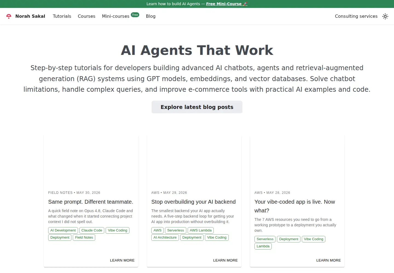
Task: Select the AI Architecture tag
Action: click(x=165, y=238)
